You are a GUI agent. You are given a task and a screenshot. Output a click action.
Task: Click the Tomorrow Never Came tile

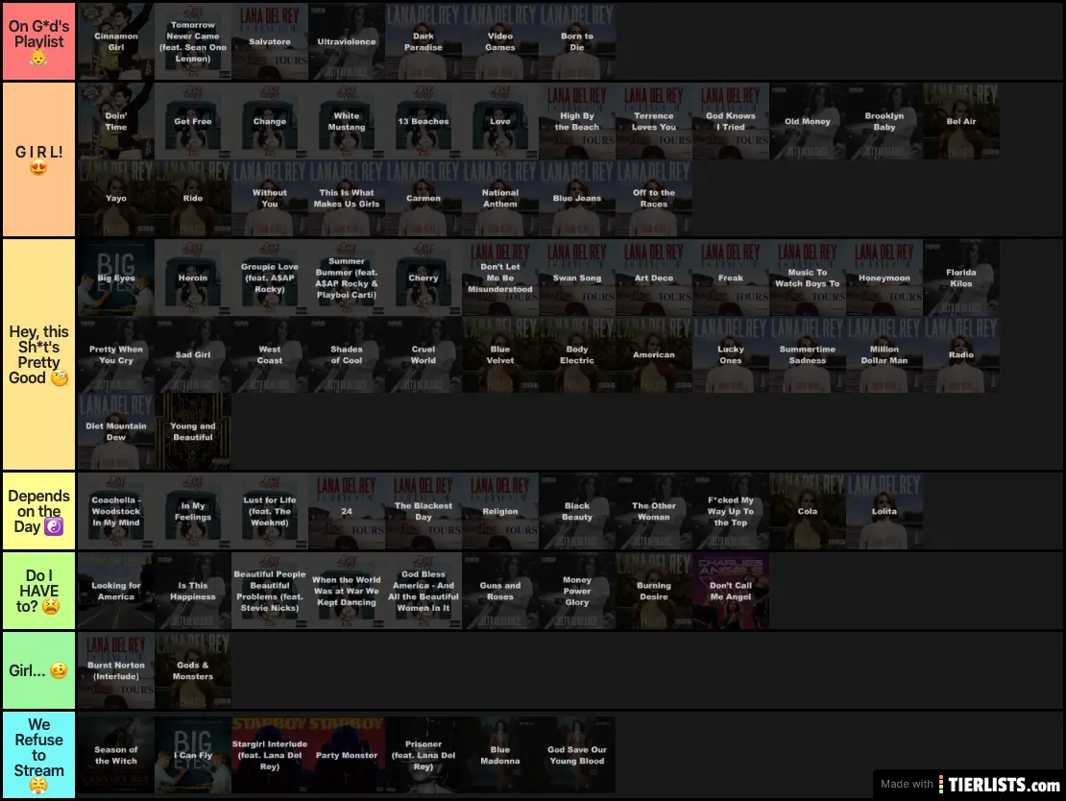coord(193,41)
